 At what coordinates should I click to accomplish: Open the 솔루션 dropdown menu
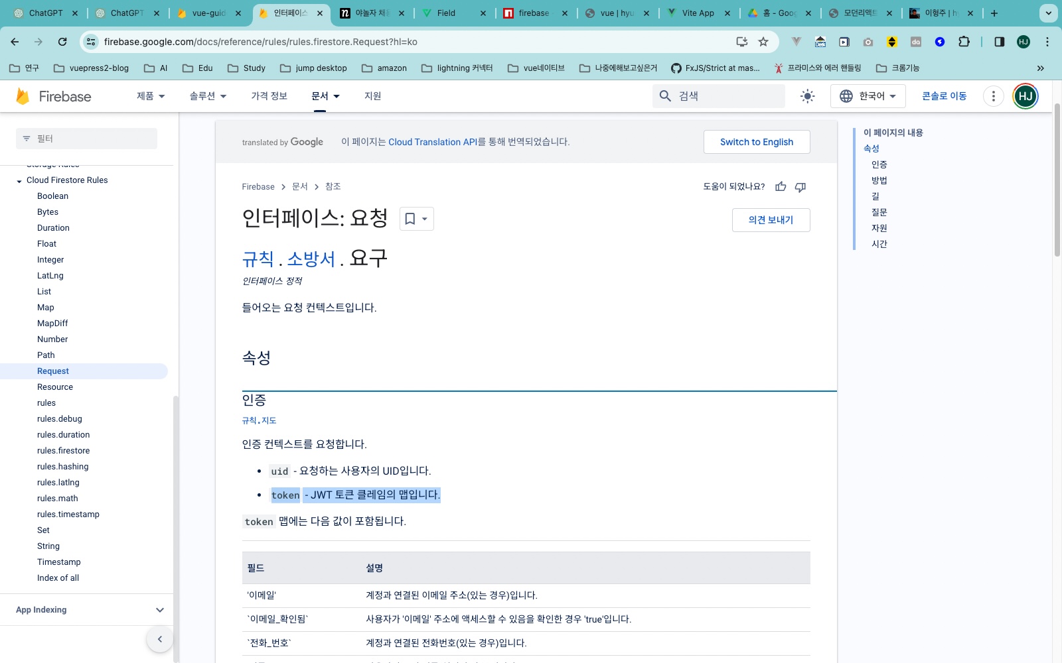[208, 96]
